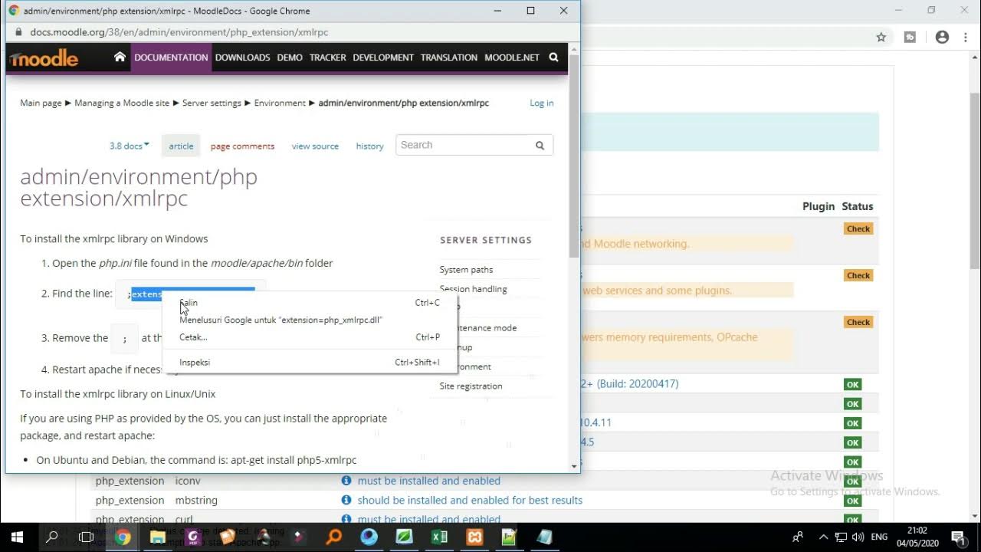Click Server settings breadcrumb link

[x=212, y=103]
